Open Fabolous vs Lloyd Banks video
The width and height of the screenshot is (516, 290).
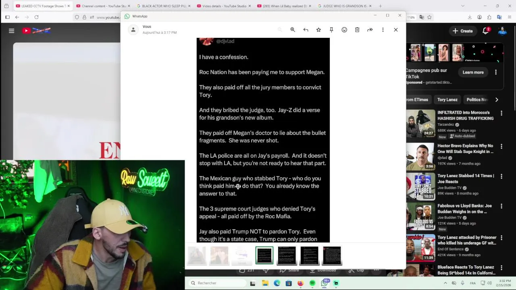coord(465,209)
